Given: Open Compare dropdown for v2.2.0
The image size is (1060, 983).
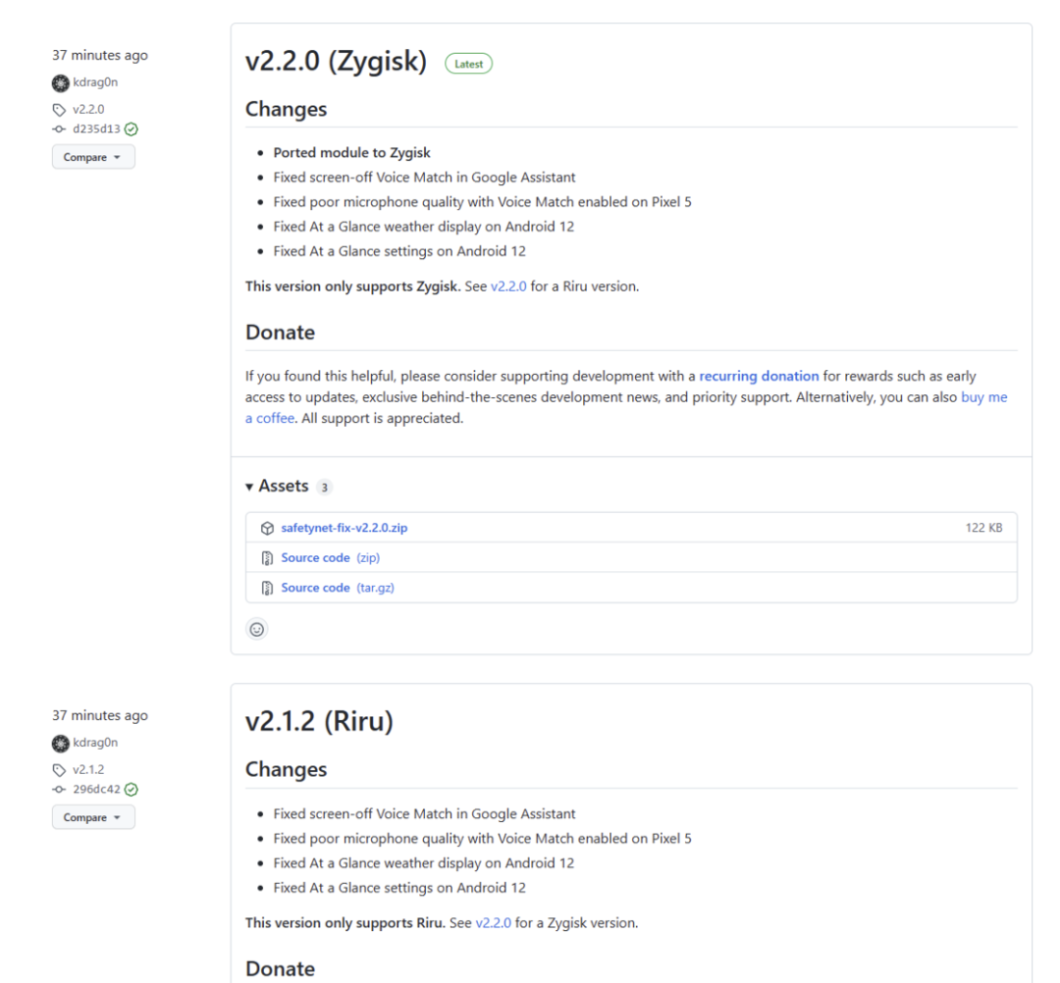Looking at the screenshot, I should [x=93, y=157].
